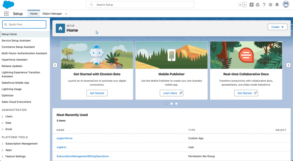This screenshot has height=161, width=293.
Task: Switch to the Object Manager tab
Action: 52,14
